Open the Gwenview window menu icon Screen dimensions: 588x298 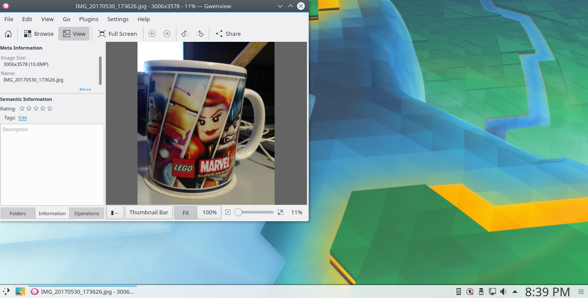(6, 6)
